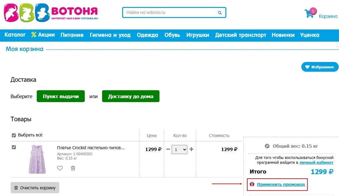Open личный кабинет link
Image resolution: width=339 pixels, height=196 pixels.
click(317, 163)
